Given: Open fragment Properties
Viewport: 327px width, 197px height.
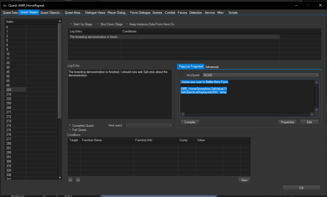Looking at the screenshot, I should pos(287,122).
